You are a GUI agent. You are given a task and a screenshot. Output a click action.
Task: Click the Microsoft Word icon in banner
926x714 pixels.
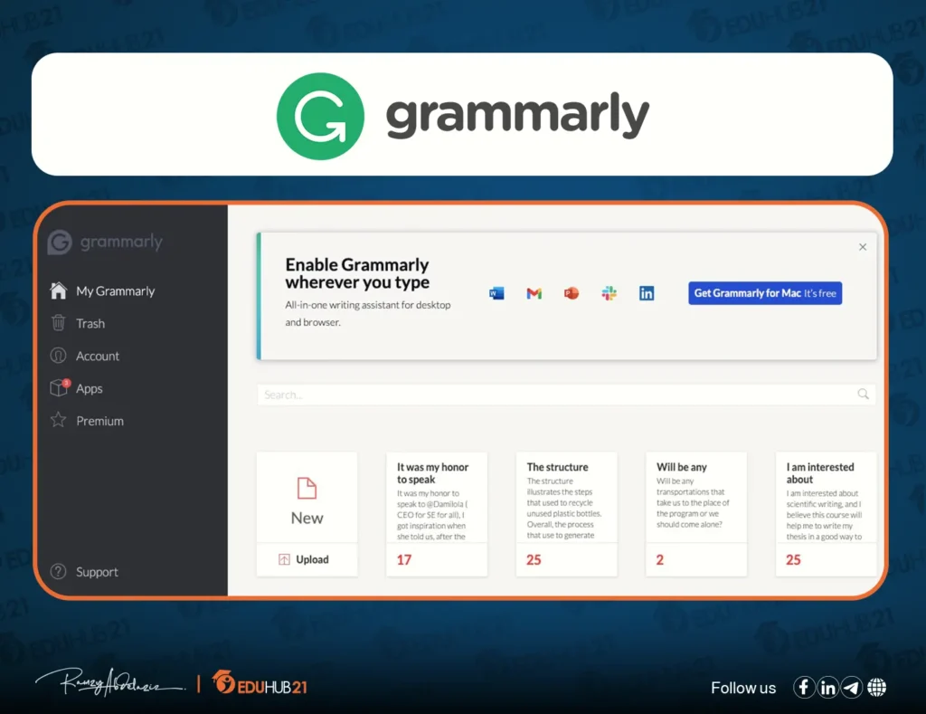(x=496, y=293)
